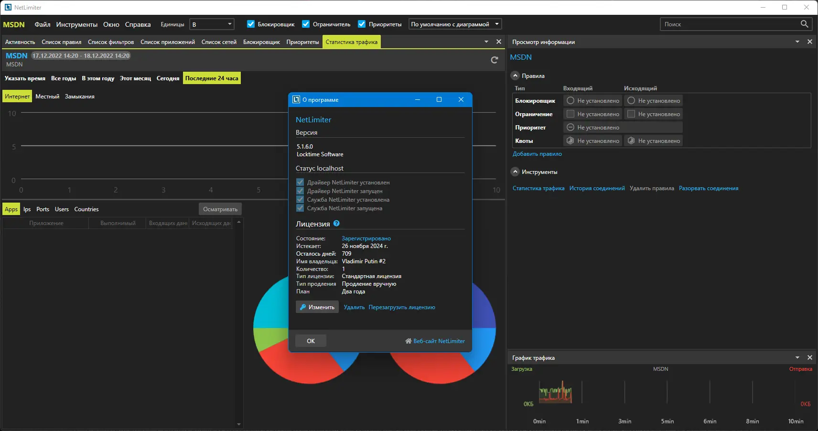This screenshot has width=818, height=431.
Task: Toggle the Ограничитель checkbox in the toolbar
Action: click(306, 24)
